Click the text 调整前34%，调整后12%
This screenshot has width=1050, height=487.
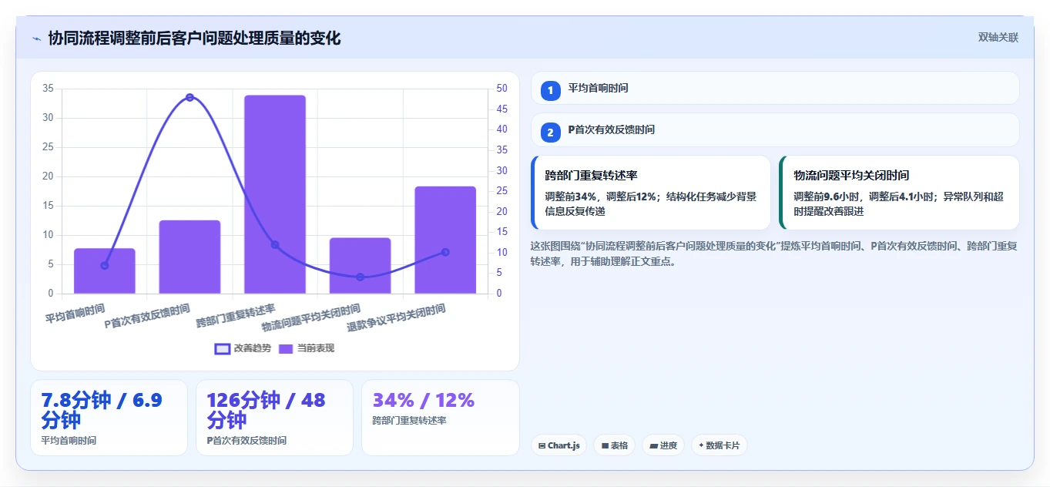click(602, 196)
